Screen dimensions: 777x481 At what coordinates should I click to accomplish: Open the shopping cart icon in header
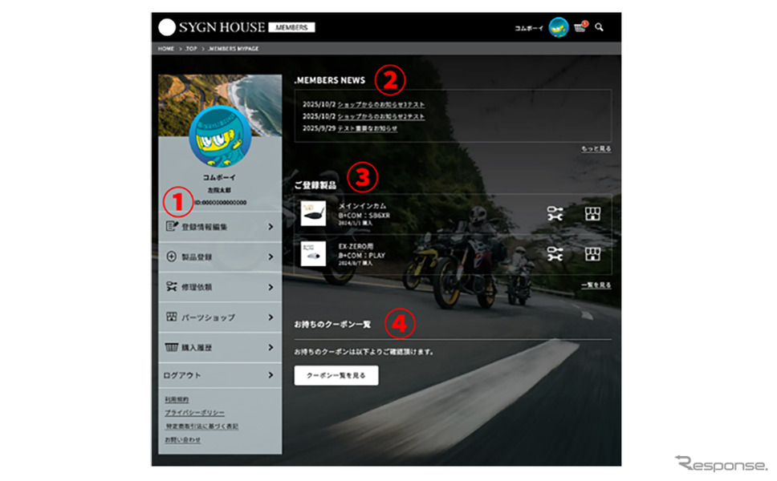(580, 27)
